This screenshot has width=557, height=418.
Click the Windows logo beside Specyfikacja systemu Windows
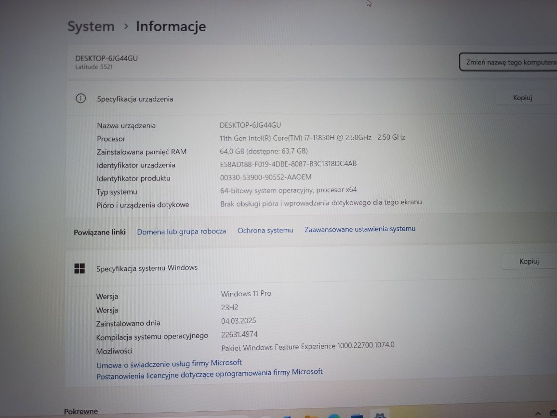(x=80, y=269)
